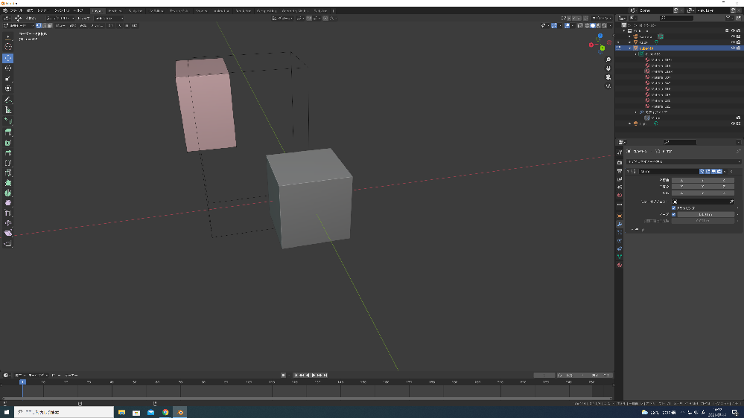Open the object interaction mode dropdown
This screenshot has width=744, height=418.
(x=19, y=25)
